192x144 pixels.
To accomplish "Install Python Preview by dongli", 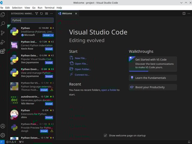I will 44,131.
